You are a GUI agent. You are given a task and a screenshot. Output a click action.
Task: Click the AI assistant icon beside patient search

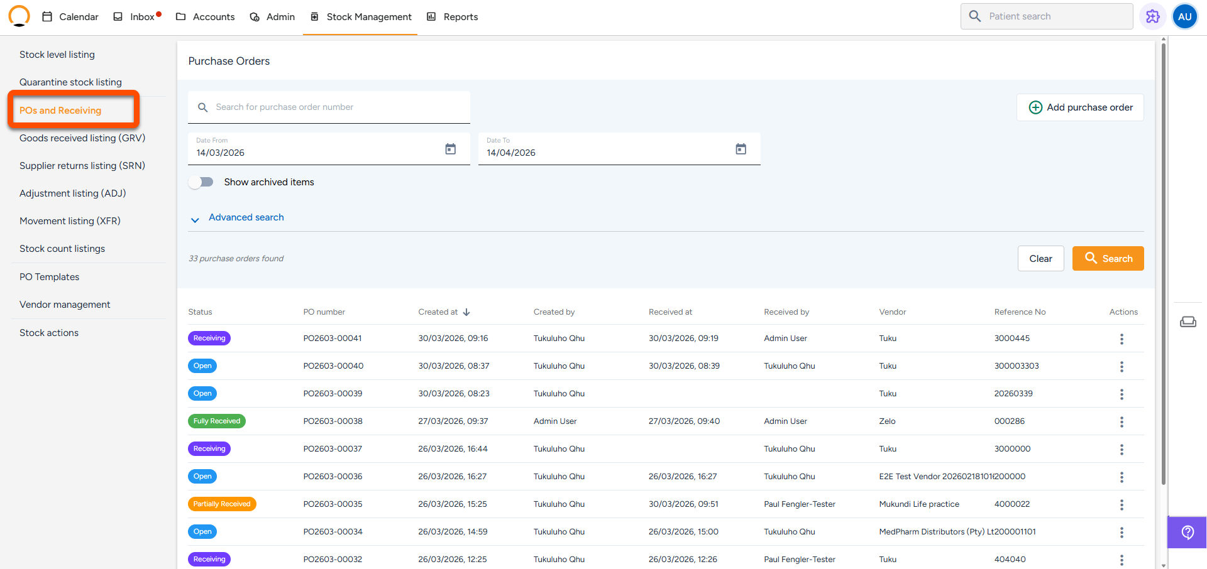click(1152, 17)
